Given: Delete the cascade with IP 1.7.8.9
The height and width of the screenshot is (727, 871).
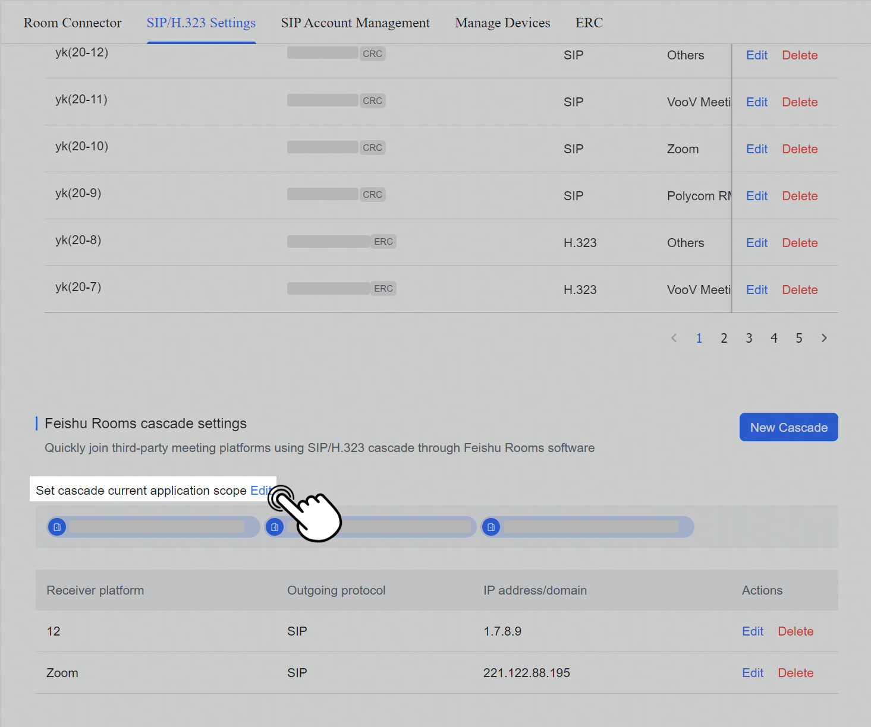Looking at the screenshot, I should (795, 631).
